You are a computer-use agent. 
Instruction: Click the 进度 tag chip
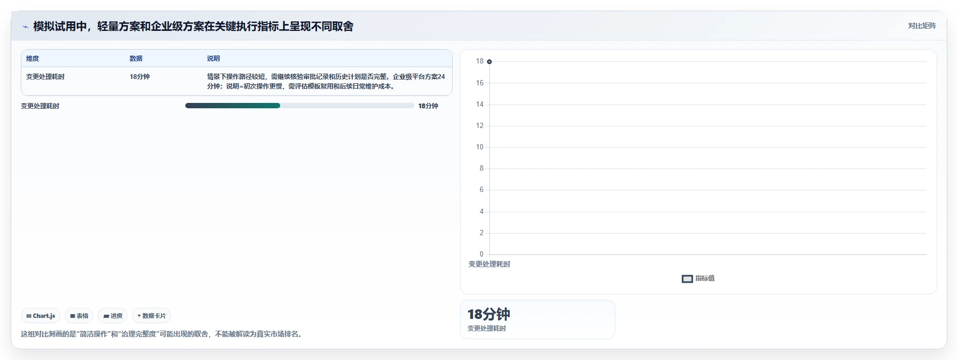(113, 316)
